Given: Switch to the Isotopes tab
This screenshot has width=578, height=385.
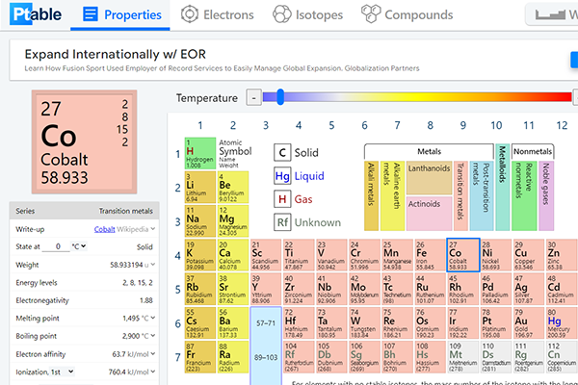Looking at the screenshot, I should click(308, 14).
